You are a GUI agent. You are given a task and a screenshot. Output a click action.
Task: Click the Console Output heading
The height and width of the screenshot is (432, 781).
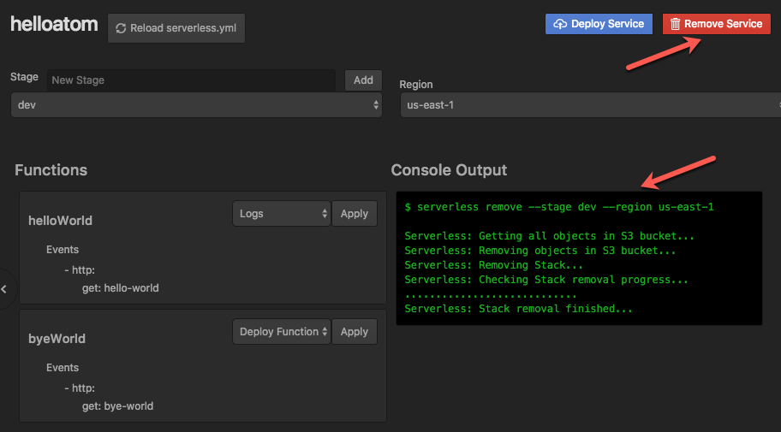click(449, 170)
